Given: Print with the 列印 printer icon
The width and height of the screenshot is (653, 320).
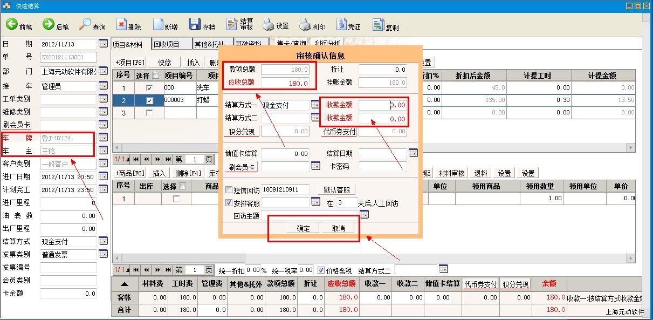Looking at the screenshot, I should point(305,25).
